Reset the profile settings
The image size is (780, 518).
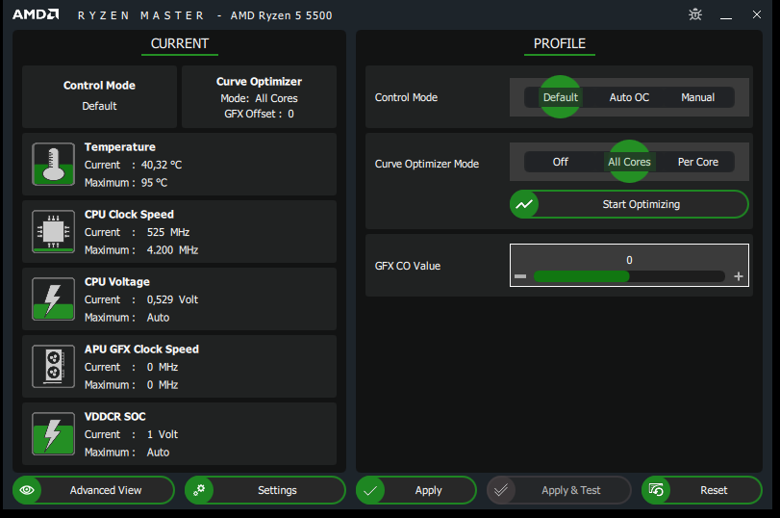702,490
